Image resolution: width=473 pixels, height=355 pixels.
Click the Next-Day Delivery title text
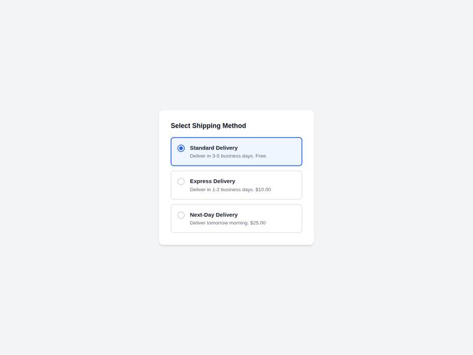click(213, 215)
